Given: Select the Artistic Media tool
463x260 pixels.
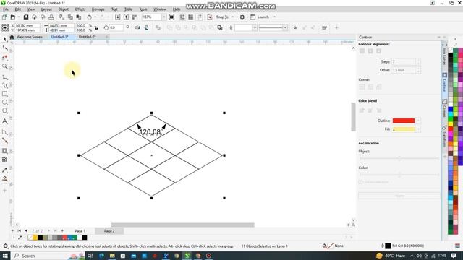Looking at the screenshot, I should tap(5, 85).
